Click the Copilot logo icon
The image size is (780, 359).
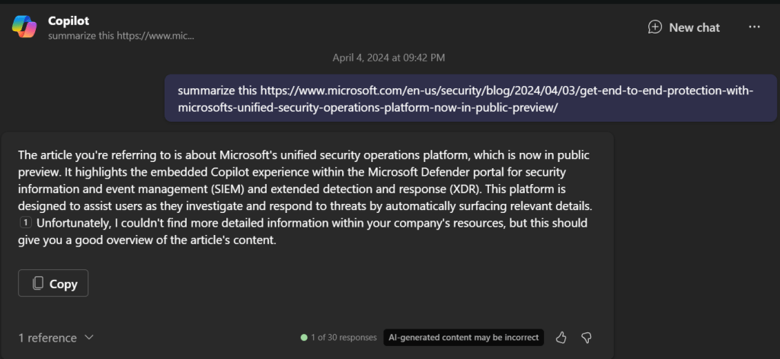pos(24,27)
